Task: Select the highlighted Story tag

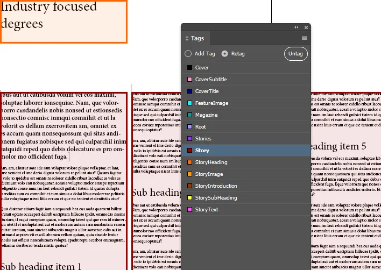Action: tap(246, 150)
